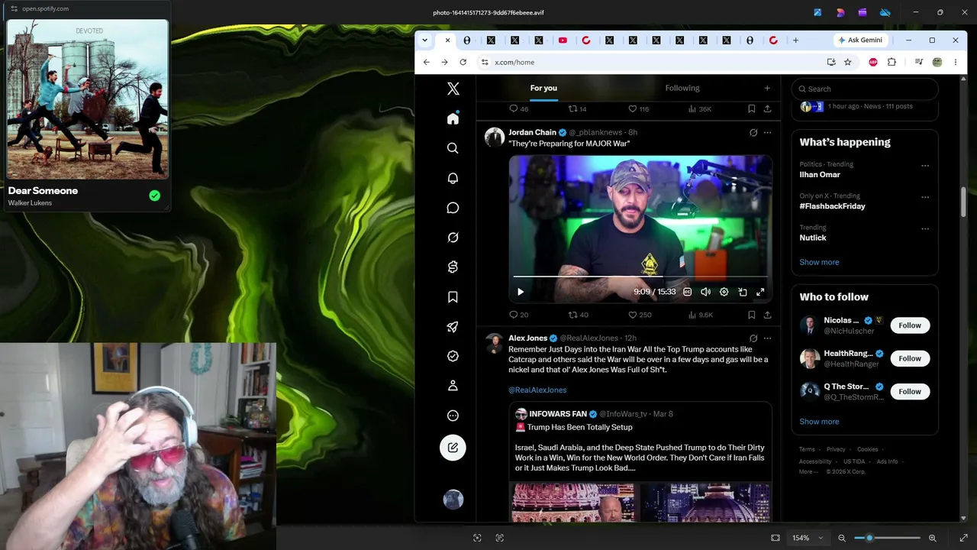Image resolution: width=977 pixels, height=550 pixels.
Task: Like Jordan Chain's post with 250 likes
Action: (x=640, y=315)
